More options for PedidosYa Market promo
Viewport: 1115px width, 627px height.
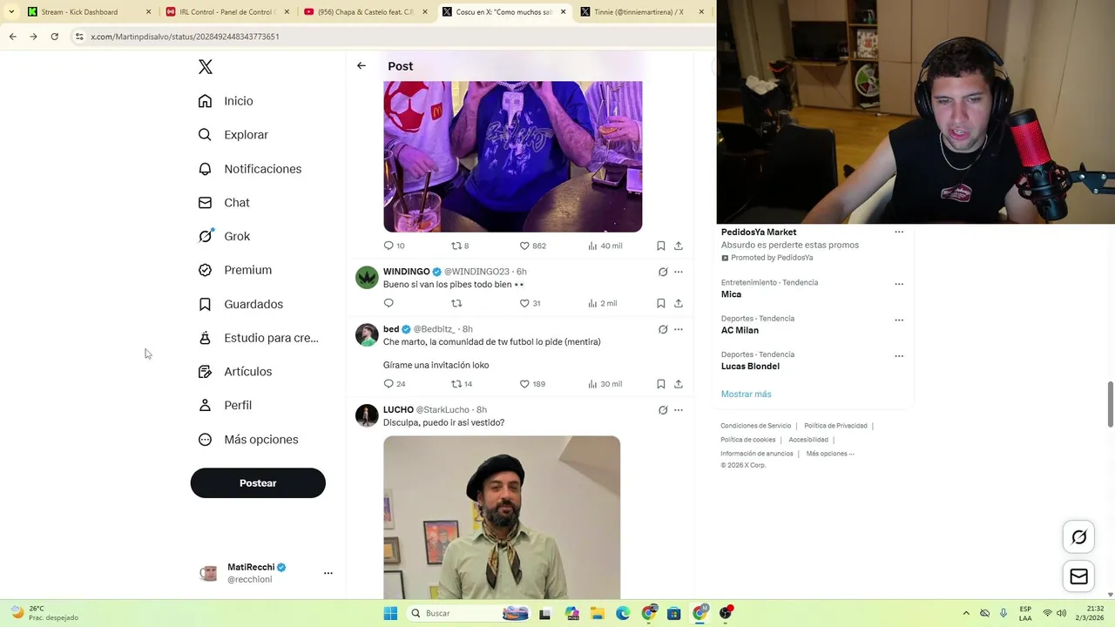click(899, 232)
